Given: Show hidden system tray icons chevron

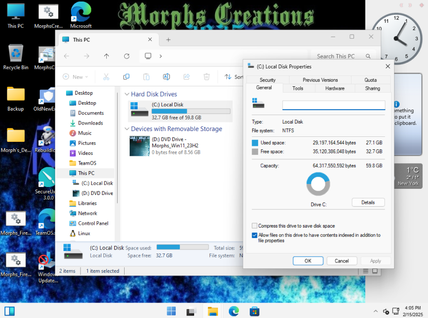Looking at the screenshot, I should (x=375, y=311).
